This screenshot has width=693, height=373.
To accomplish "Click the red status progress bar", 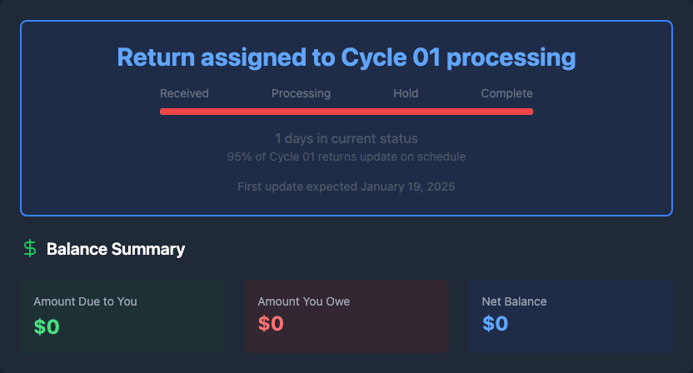I will click(x=346, y=111).
